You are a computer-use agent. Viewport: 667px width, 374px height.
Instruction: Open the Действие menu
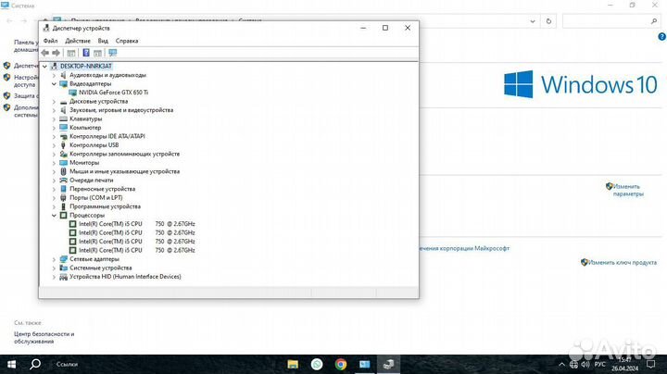coord(78,41)
